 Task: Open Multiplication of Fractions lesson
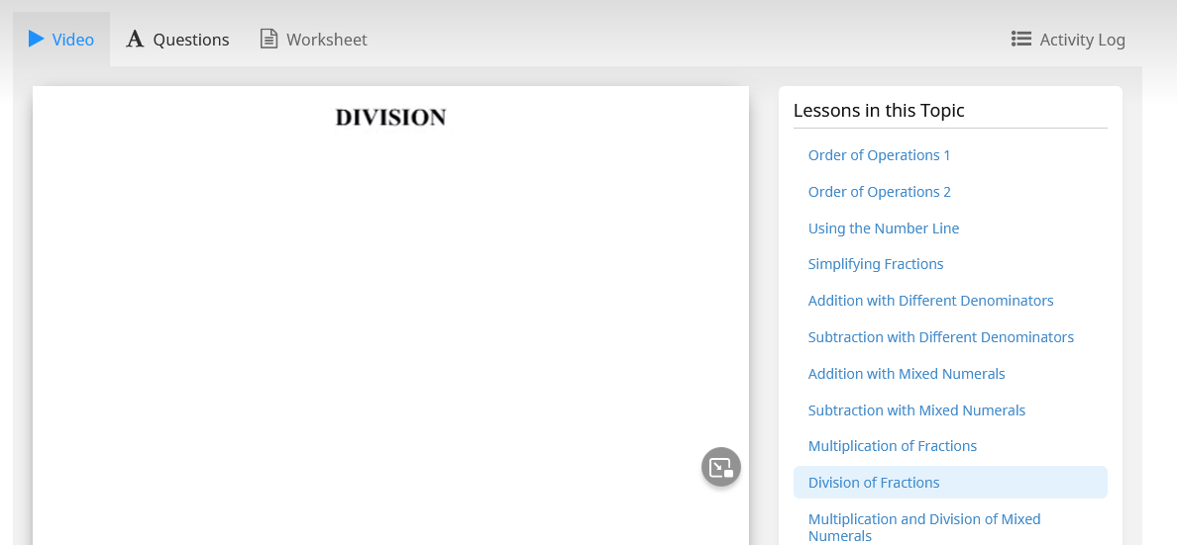[x=892, y=446]
